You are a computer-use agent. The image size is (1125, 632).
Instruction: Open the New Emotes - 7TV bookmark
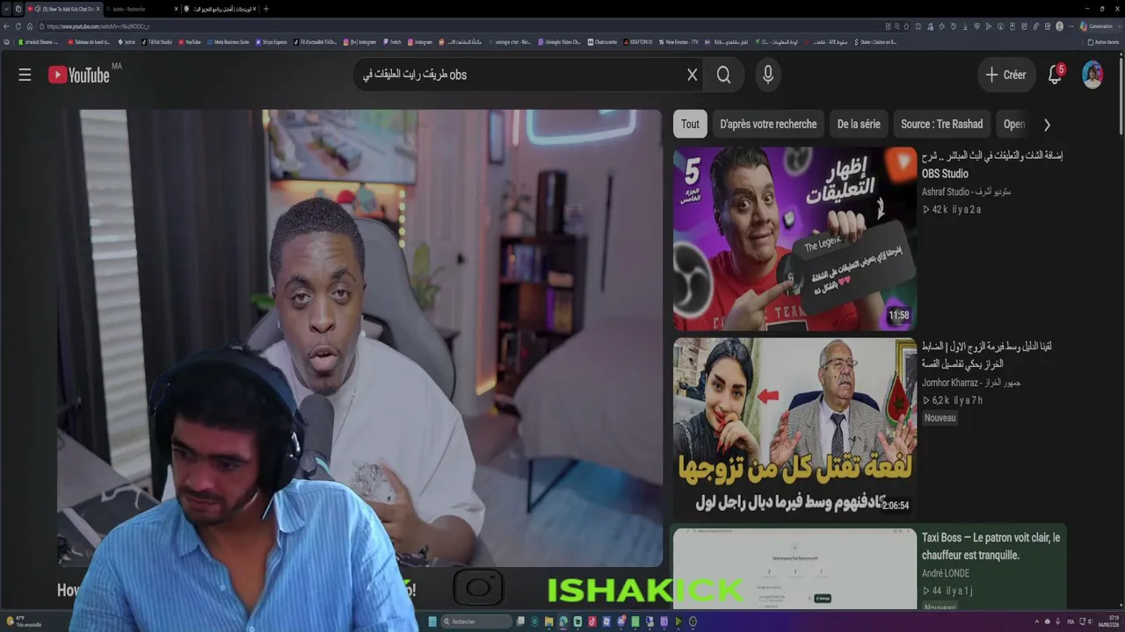679,42
